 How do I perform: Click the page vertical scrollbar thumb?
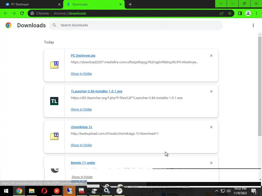(x=259, y=86)
